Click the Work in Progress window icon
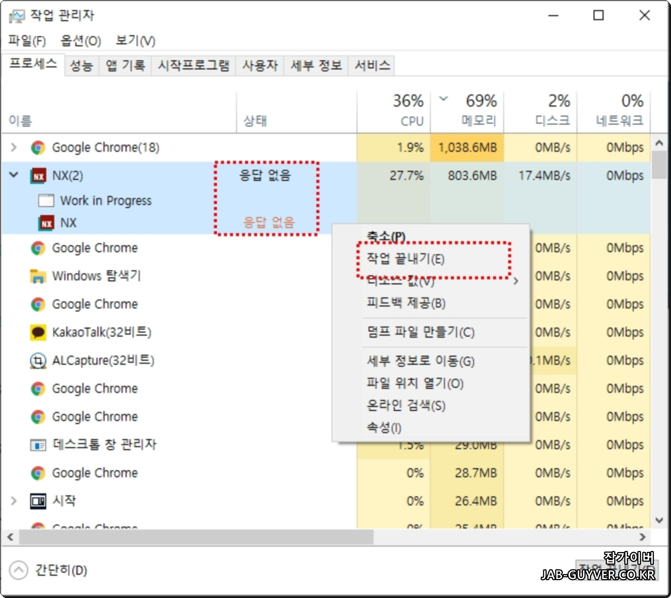671x598 pixels. click(x=46, y=201)
